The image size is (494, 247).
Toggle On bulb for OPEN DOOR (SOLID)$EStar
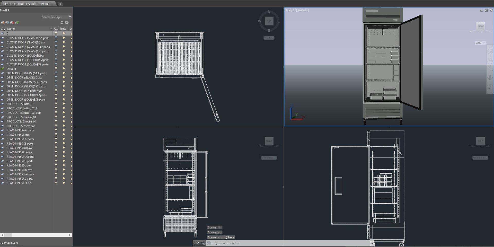click(56, 91)
